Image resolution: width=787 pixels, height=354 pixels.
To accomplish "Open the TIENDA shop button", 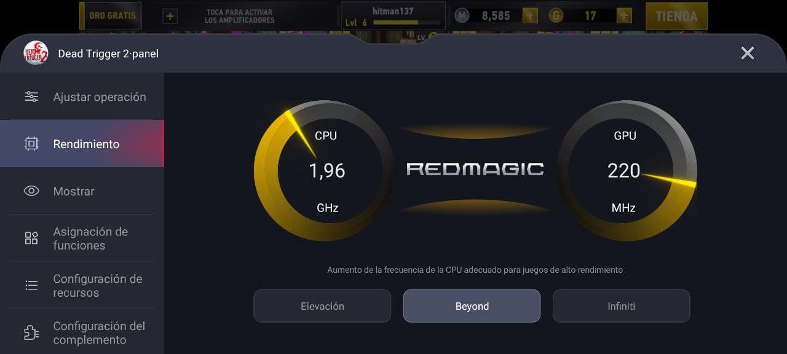I will point(676,17).
